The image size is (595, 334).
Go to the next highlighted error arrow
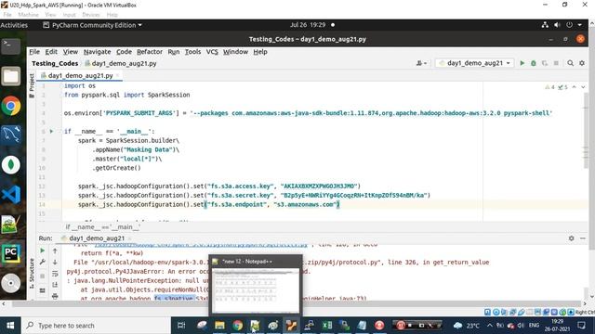(x=583, y=87)
